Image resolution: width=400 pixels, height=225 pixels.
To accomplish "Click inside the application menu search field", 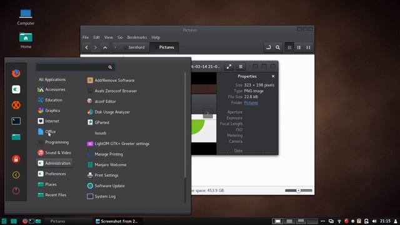I will 75,67.
